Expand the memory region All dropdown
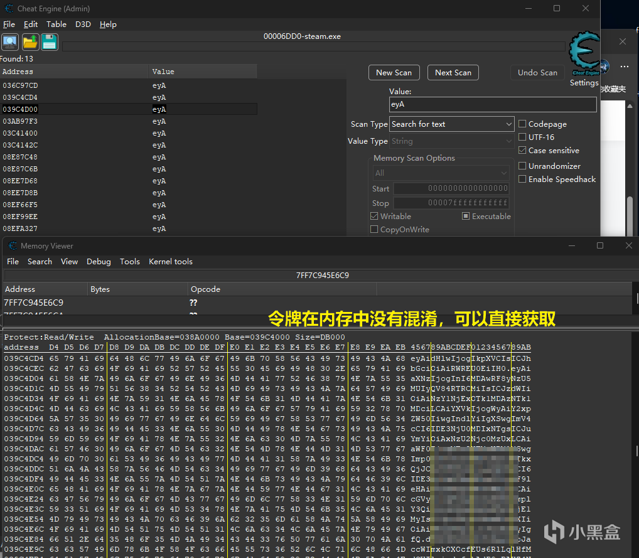 (x=441, y=173)
